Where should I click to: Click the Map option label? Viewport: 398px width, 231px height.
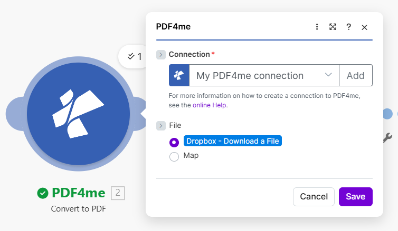191,155
